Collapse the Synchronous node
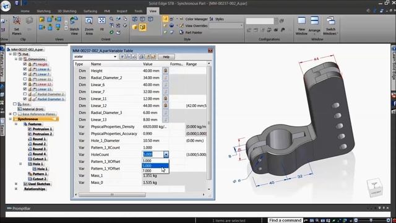 (11, 119)
